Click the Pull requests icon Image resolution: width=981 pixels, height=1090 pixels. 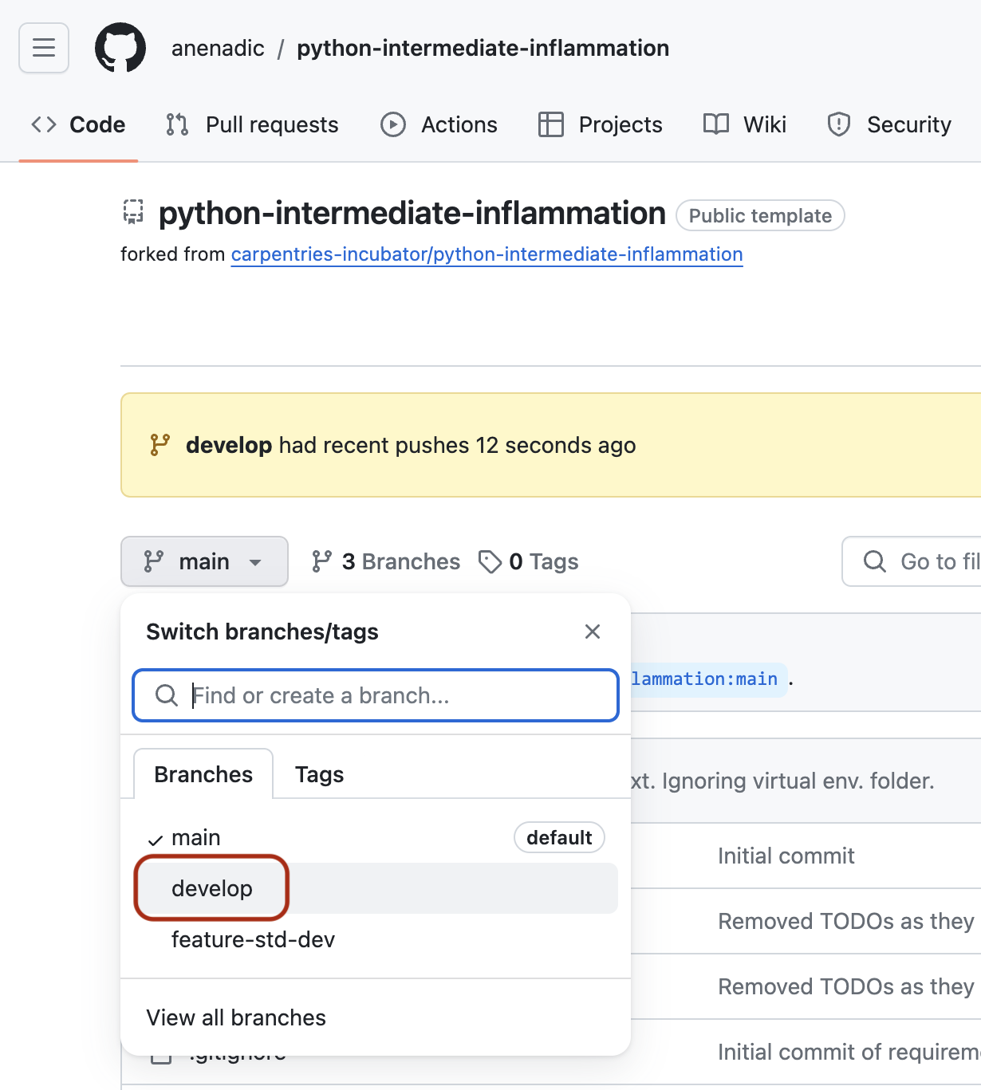(177, 124)
